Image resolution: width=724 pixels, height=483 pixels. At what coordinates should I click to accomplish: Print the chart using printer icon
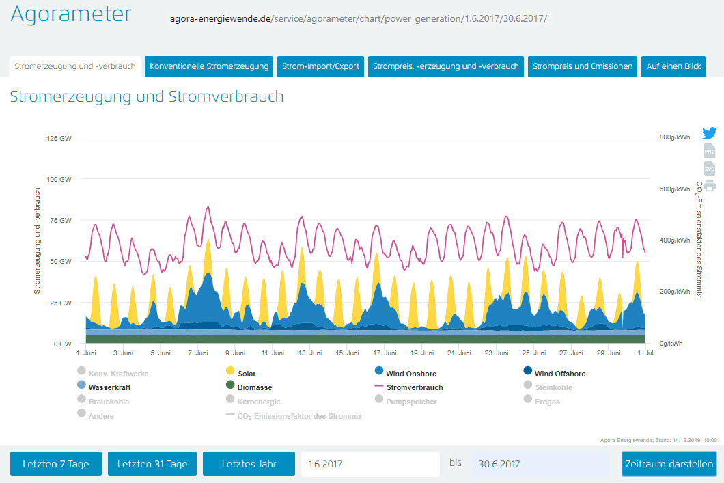click(x=710, y=185)
